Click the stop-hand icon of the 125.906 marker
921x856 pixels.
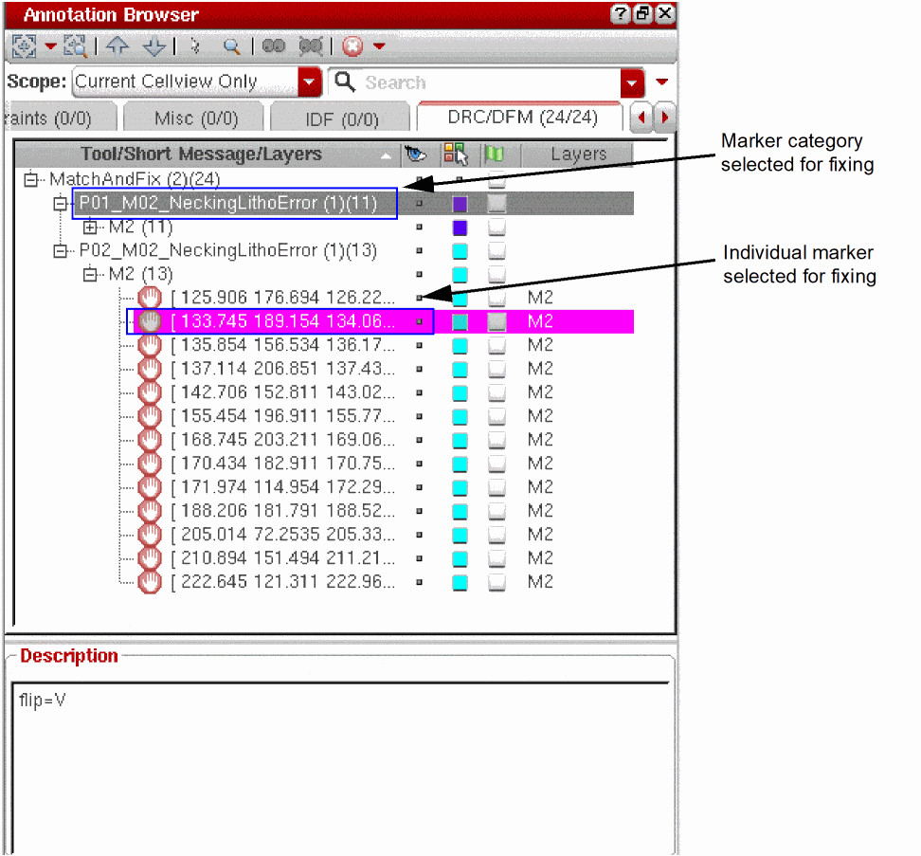click(150, 298)
